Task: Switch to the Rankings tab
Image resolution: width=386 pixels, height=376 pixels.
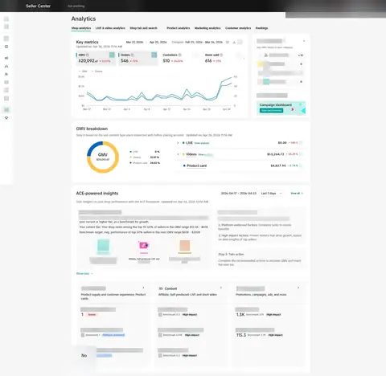Action: tap(261, 28)
